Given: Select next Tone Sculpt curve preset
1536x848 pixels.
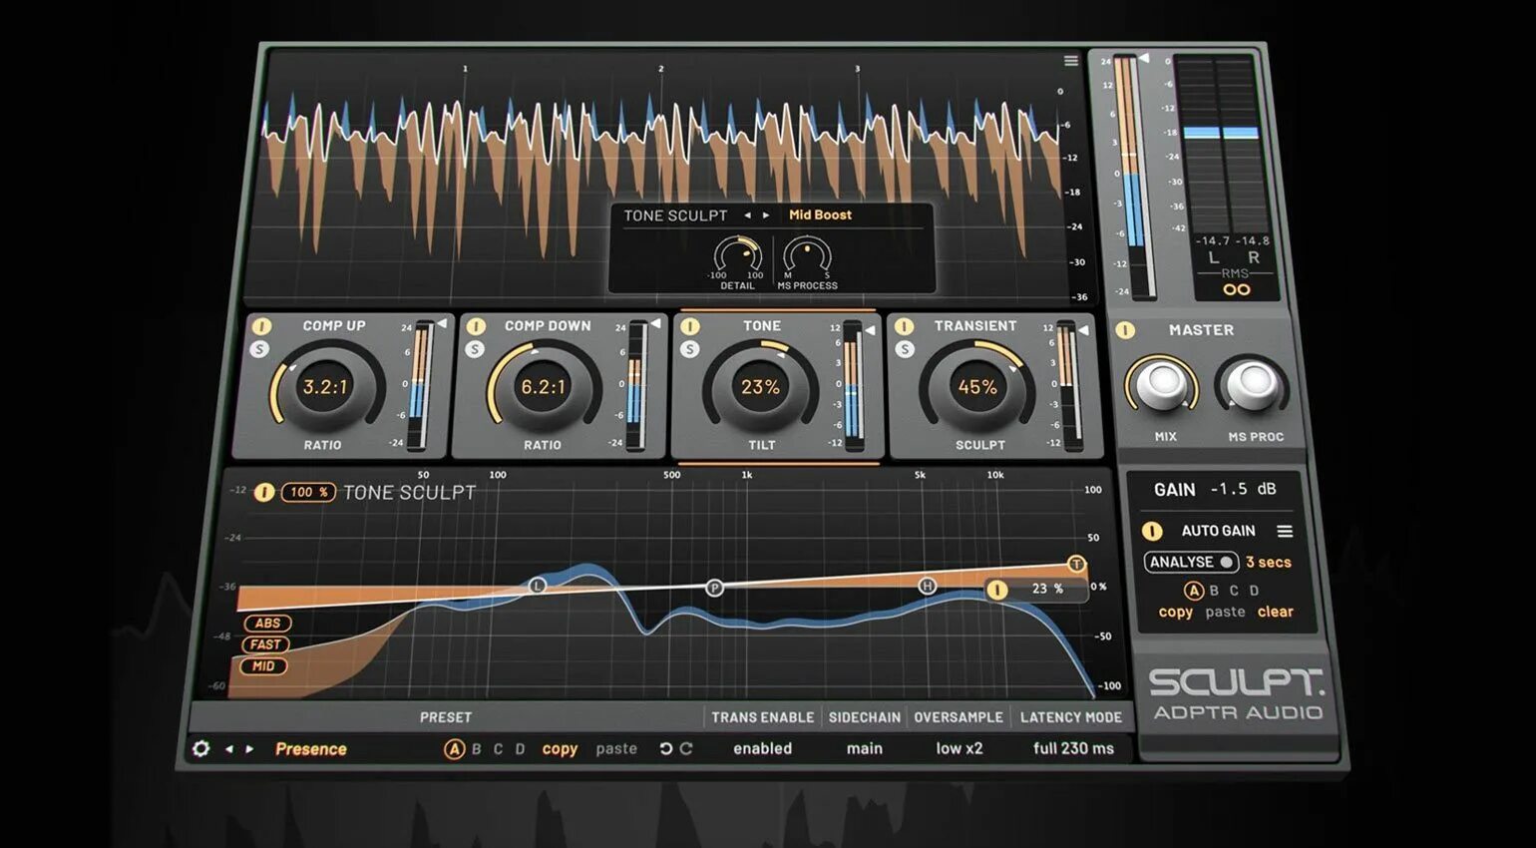Looking at the screenshot, I should pos(766,215).
